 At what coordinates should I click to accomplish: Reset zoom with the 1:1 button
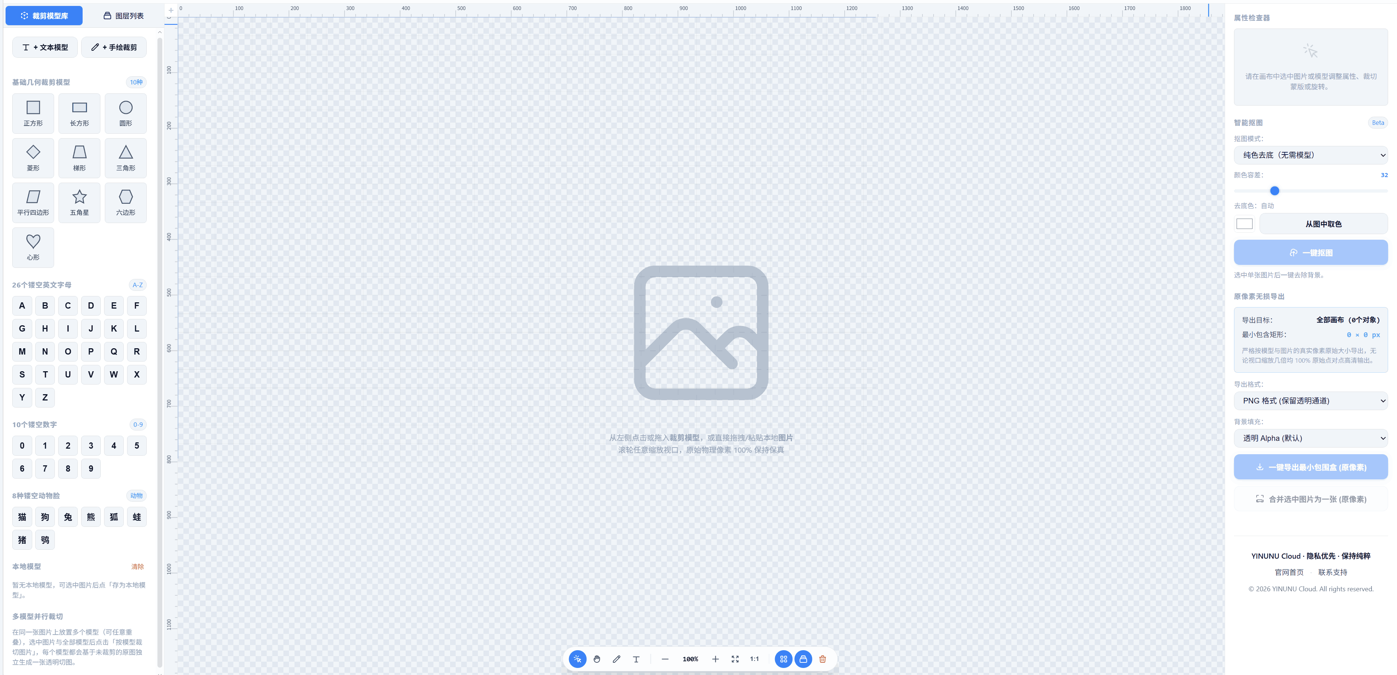[754, 659]
